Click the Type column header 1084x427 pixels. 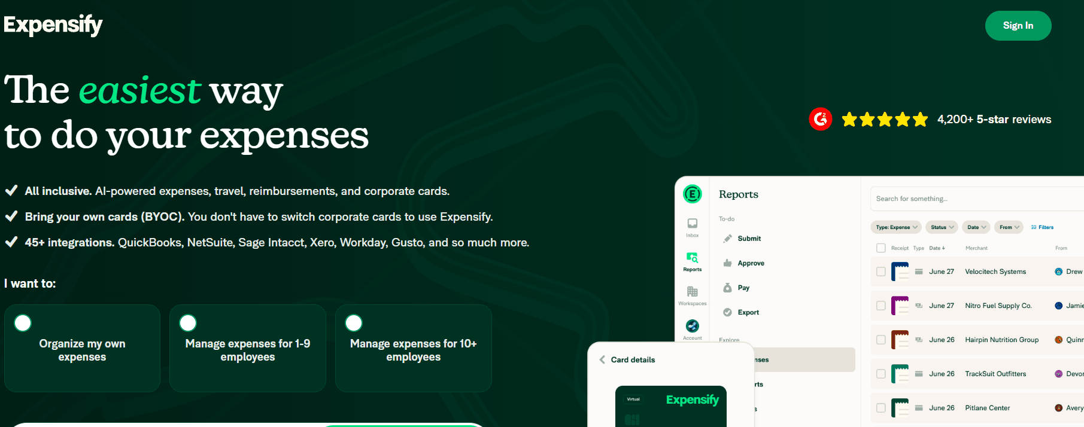pyautogui.click(x=919, y=248)
